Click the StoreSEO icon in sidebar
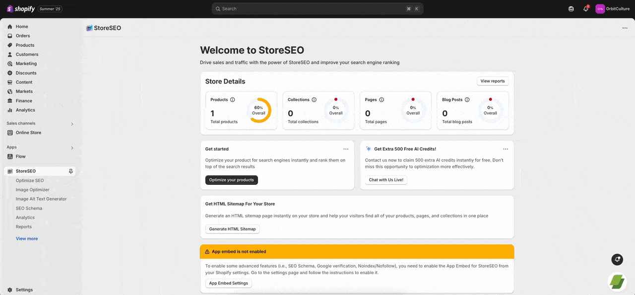 (x=10, y=171)
